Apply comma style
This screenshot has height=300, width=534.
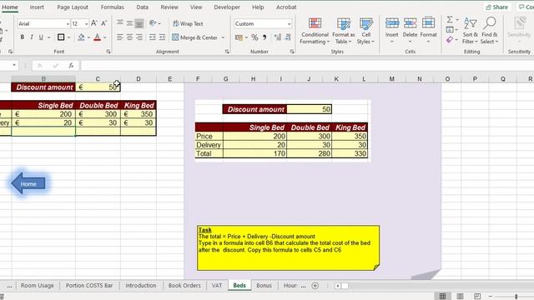(264, 37)
